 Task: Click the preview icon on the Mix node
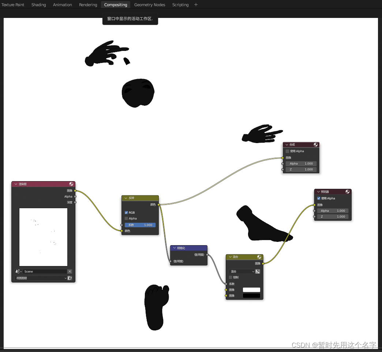click(x=259, y=257)
